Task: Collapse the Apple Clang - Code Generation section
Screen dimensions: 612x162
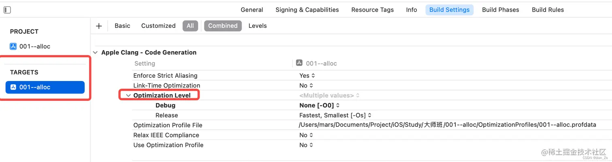Action: [95, 52]
